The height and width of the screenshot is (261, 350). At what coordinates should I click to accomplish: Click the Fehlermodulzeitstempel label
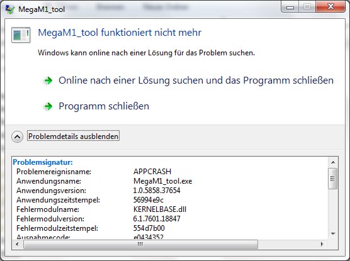tap(57, 228)
